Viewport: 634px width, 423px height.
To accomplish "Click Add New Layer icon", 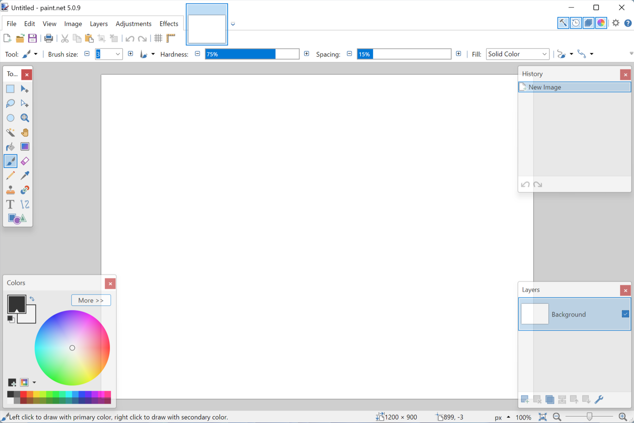I will pos(525,399).
